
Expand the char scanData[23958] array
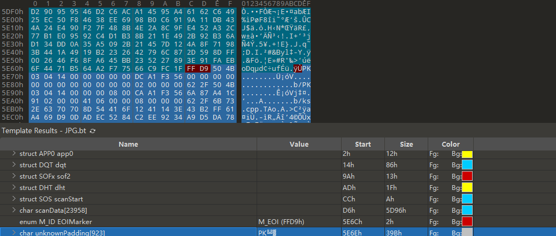click(x=14, y=210)
